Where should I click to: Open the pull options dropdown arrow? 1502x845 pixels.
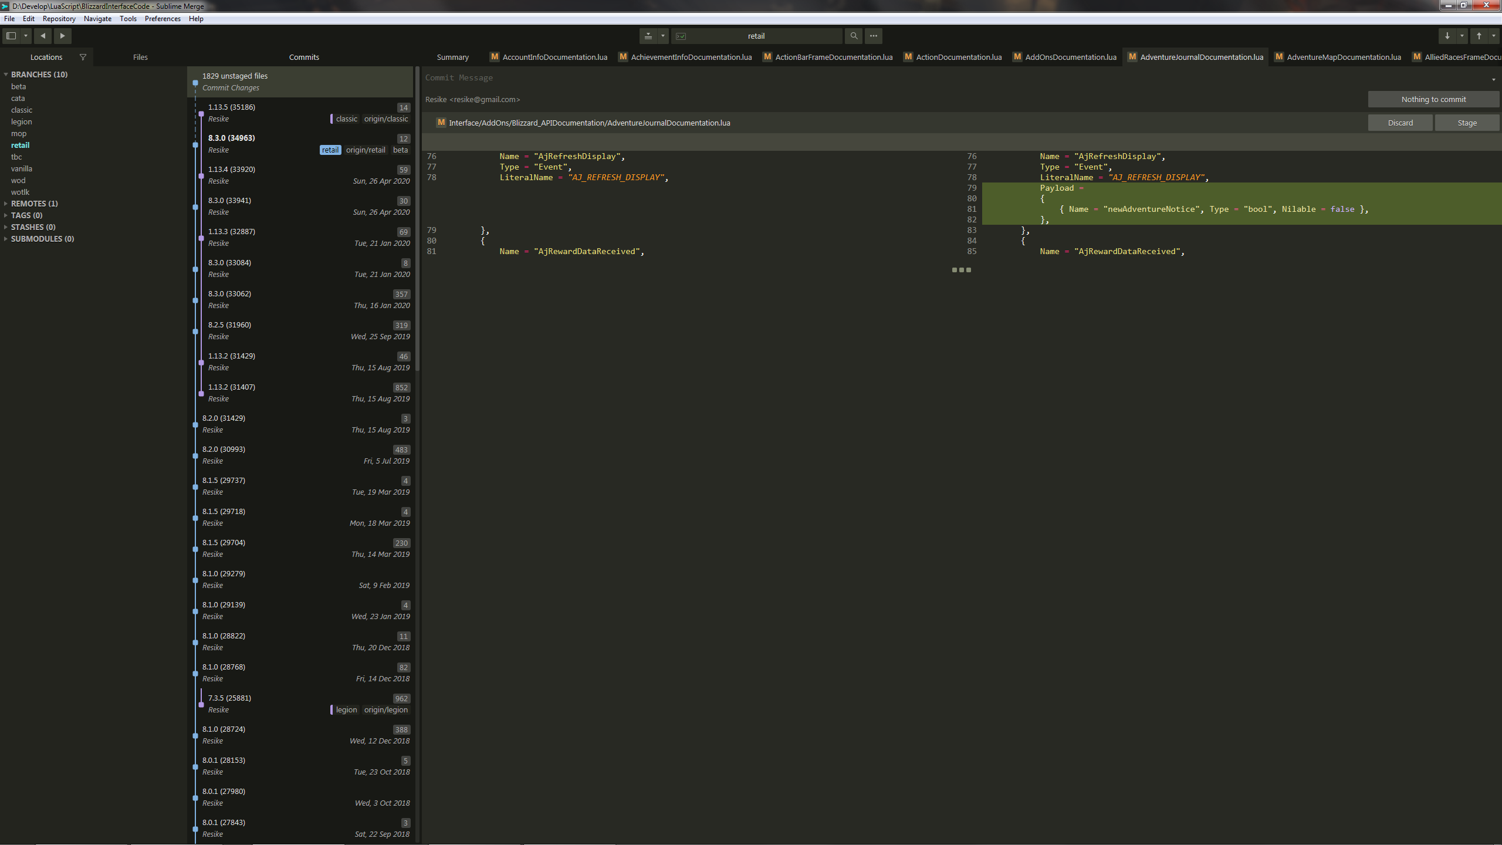click(1462, 36)
